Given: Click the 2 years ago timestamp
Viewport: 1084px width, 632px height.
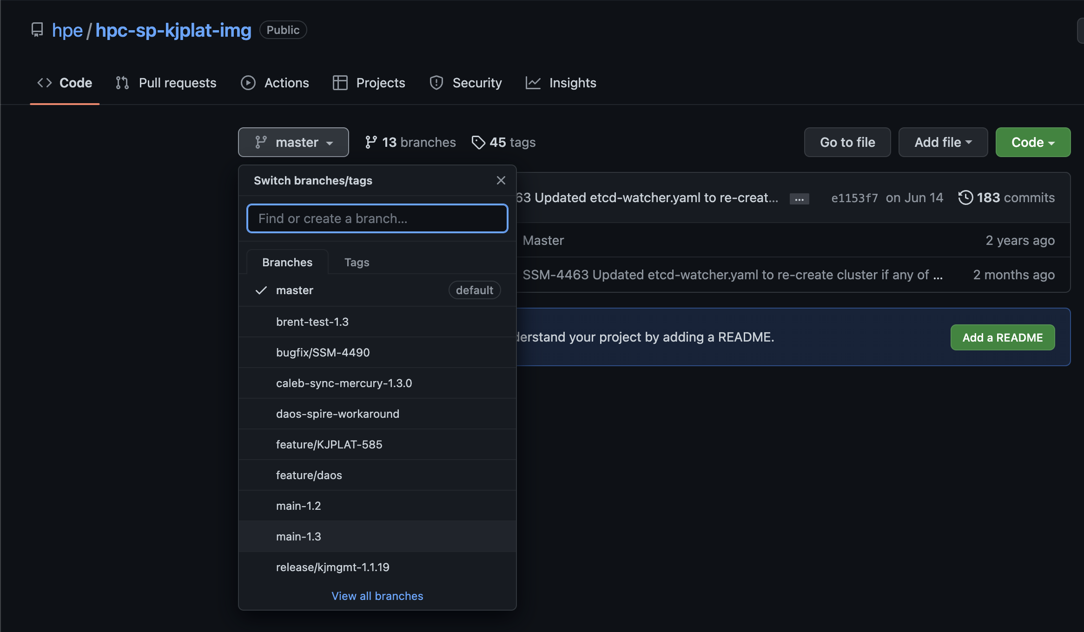Looking at the screenshot, I should click(x=1020, y=240).
